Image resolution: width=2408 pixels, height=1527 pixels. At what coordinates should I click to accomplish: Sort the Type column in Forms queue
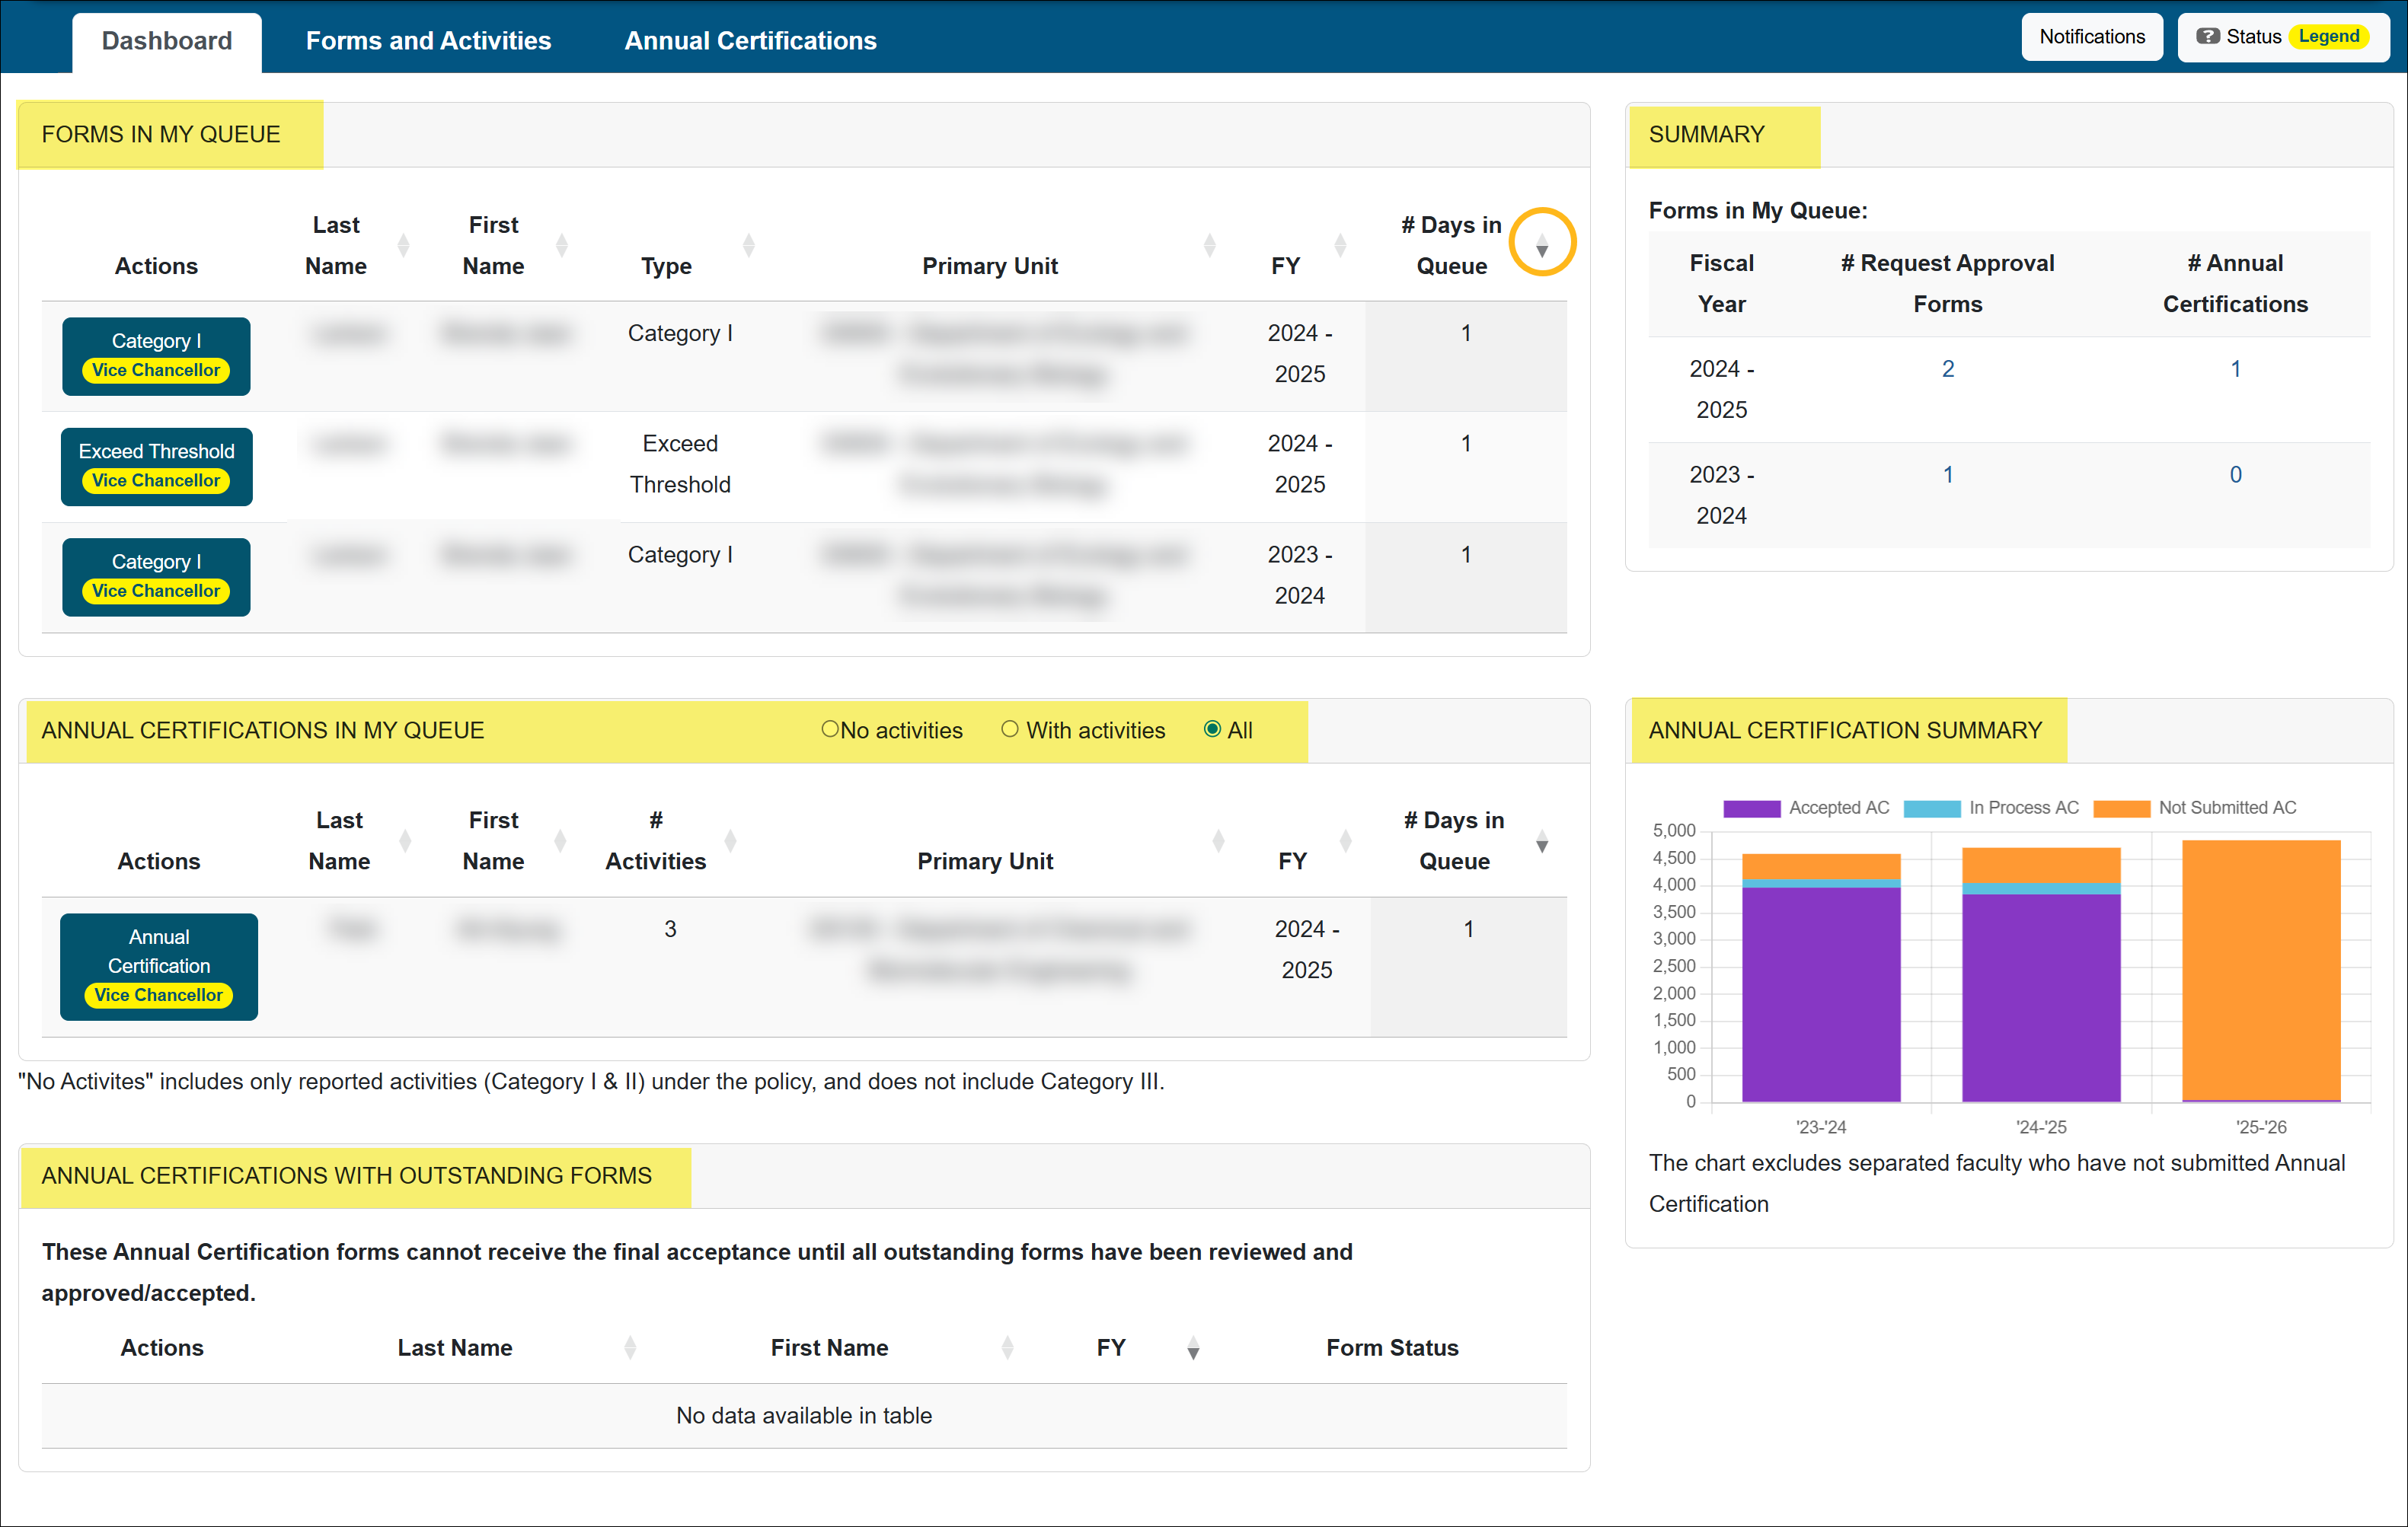point(749,244)
